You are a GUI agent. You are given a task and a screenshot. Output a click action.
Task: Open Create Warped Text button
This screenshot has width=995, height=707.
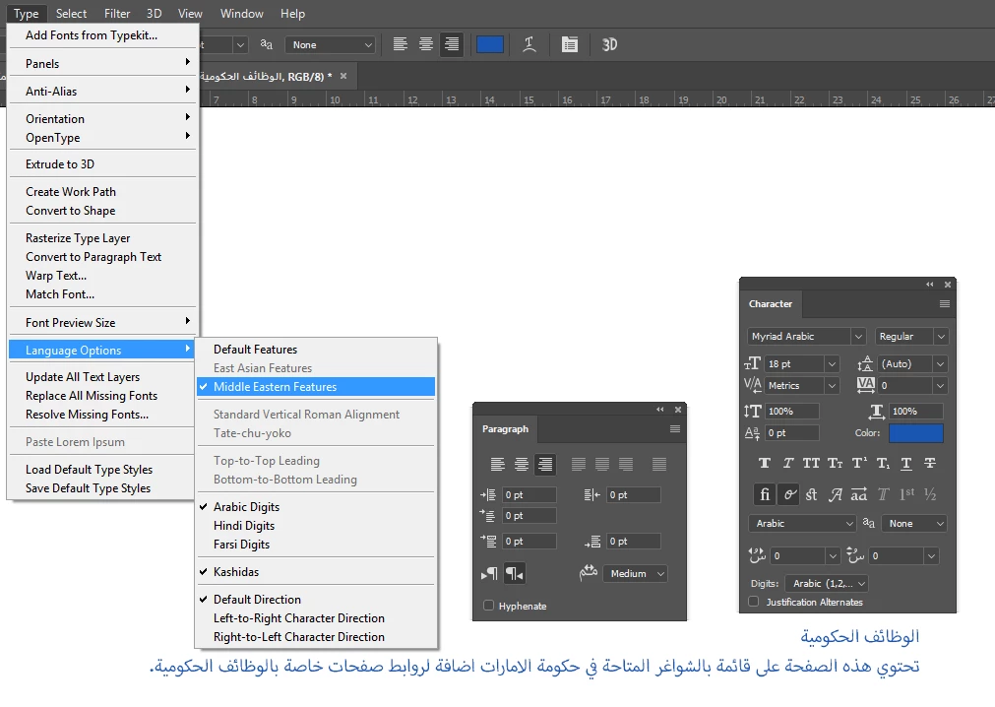click(x=529, y=44)
